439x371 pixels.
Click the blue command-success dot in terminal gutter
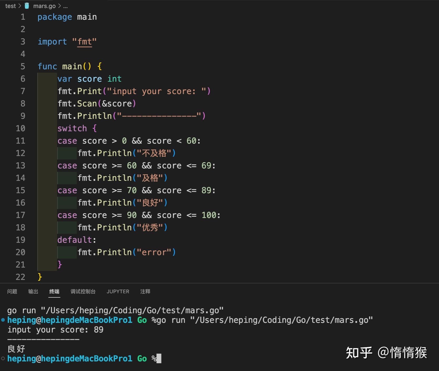click(3, 320)
